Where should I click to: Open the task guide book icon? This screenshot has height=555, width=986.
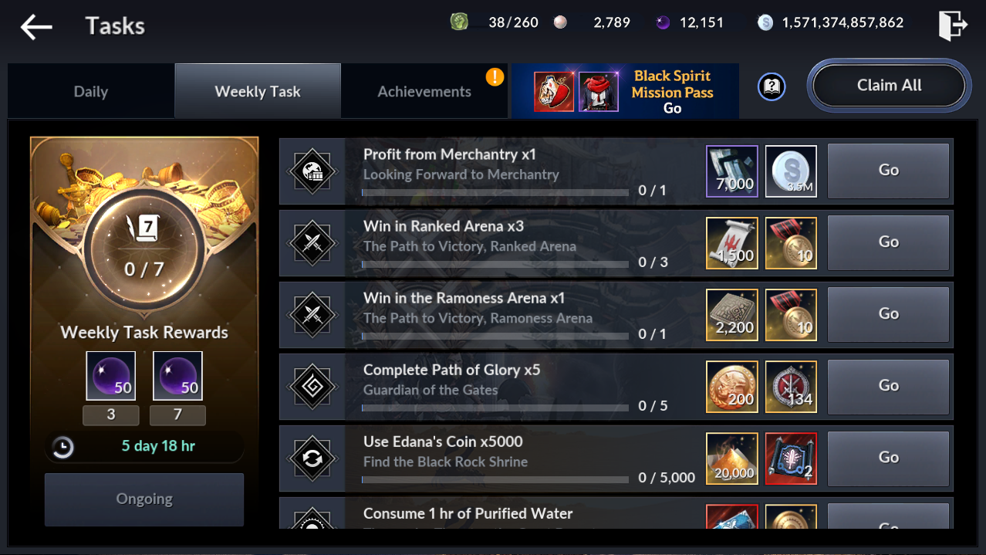[x=771, y=86]
